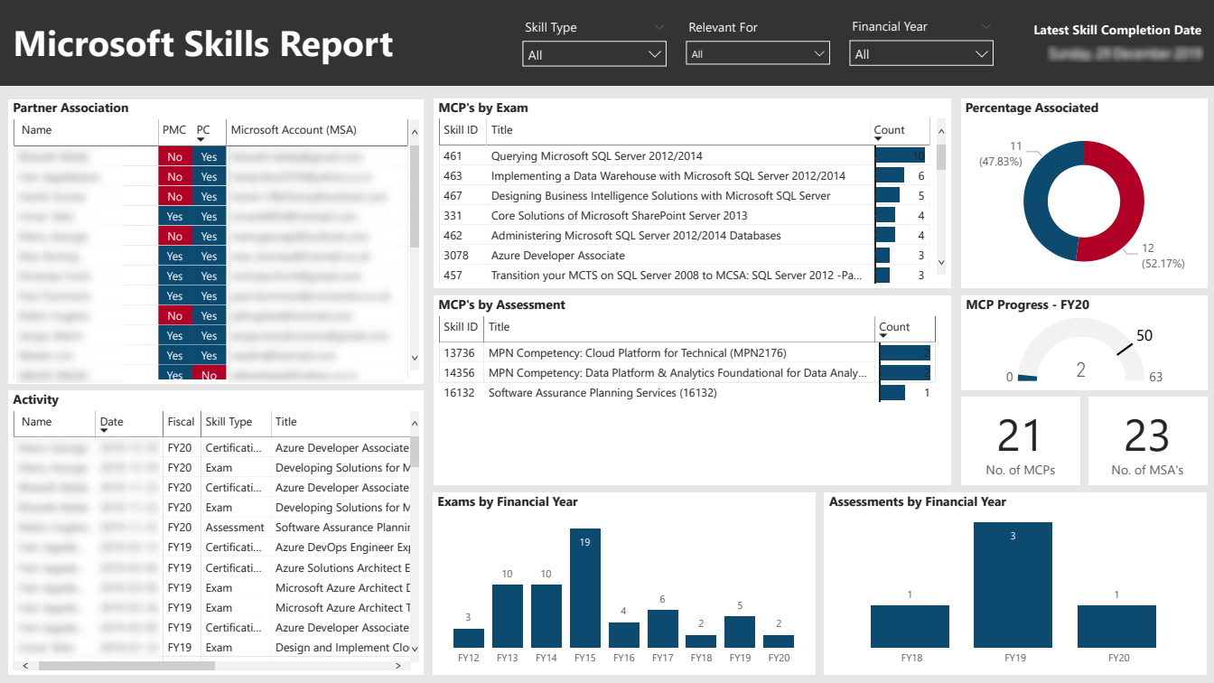The image size is (1214, 683).
Task: Click the Latest Skill Completion Date card
Action: [1117, 43]
